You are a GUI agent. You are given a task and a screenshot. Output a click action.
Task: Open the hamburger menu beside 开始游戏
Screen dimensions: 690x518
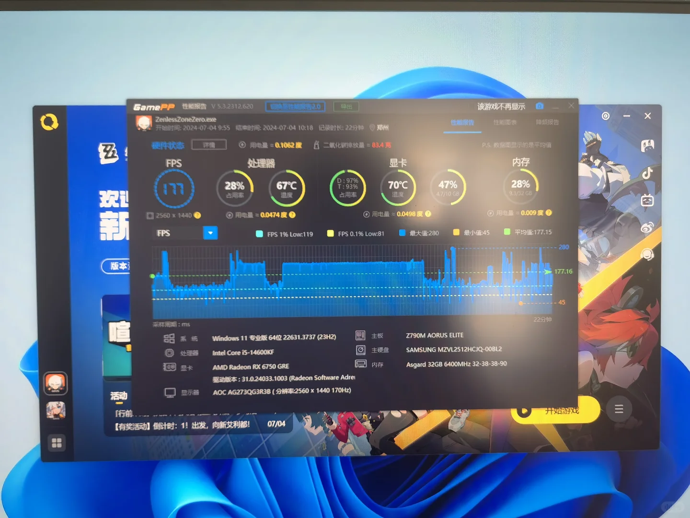[619, 409]
